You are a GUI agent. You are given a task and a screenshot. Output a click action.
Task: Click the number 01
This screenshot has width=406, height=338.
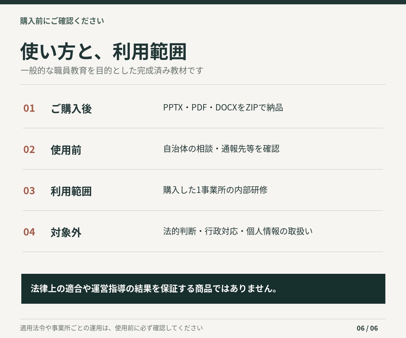[29, 108]
